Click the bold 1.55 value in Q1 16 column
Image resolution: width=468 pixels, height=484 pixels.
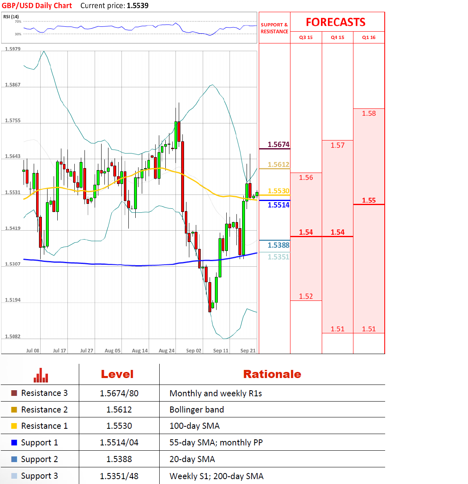pos(369,200)
